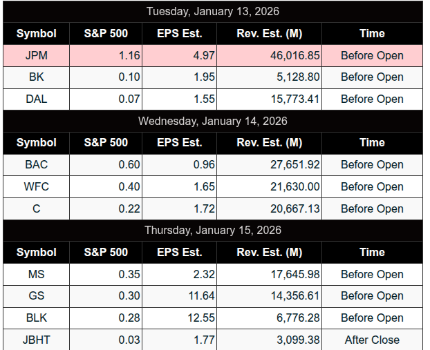The width and height of the screenshot is (430, 350).
Task: Open the GS ticker symbol
Action: pos(37,295)
